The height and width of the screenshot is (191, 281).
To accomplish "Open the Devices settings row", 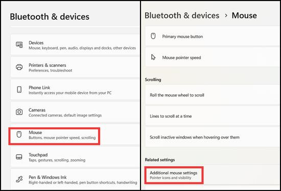I will pyautogui.click(x=75, y=45).
